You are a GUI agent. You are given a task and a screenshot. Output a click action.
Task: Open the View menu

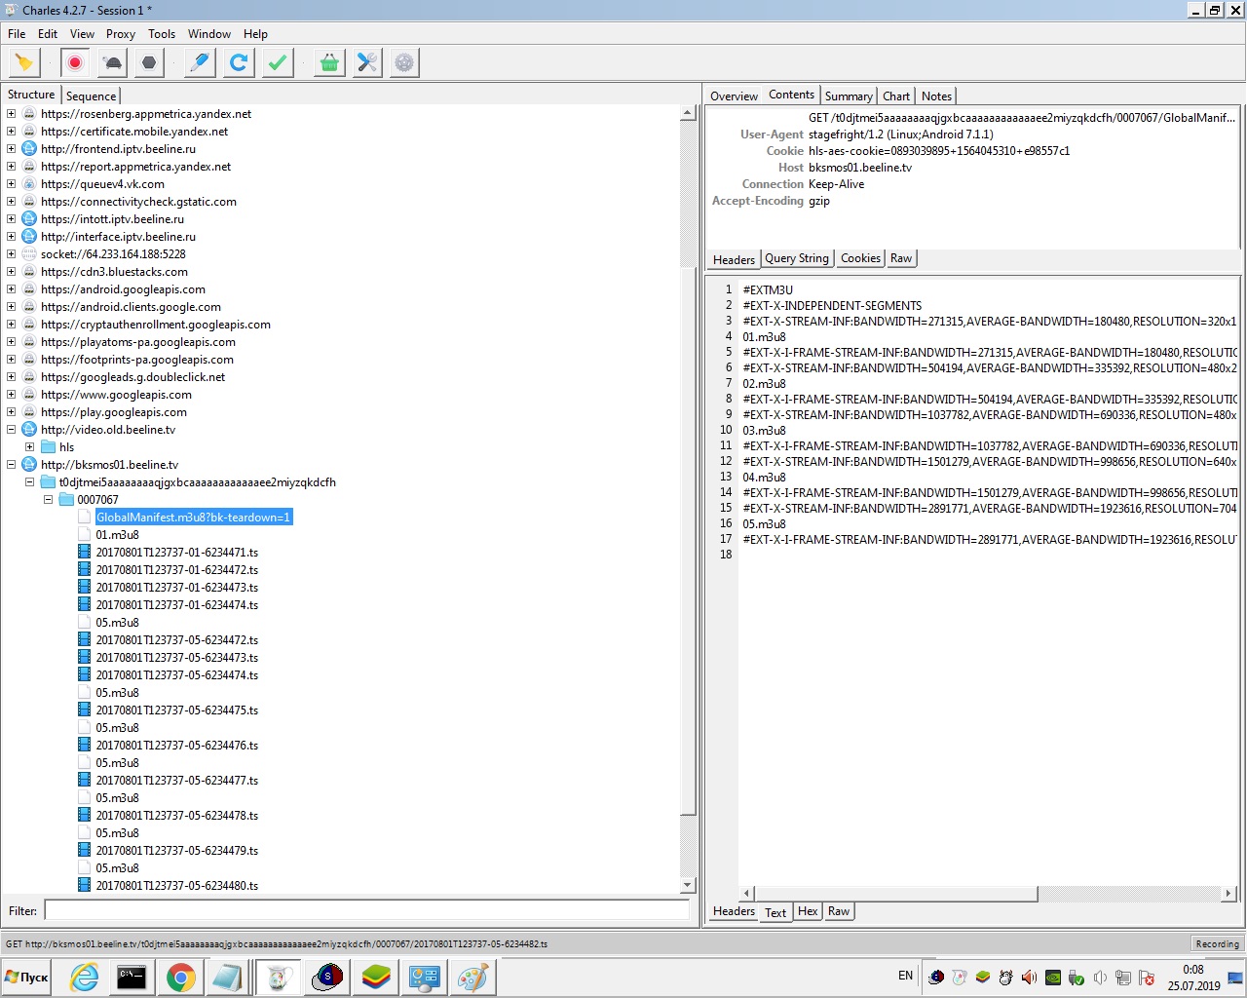(x=83, y=34)
